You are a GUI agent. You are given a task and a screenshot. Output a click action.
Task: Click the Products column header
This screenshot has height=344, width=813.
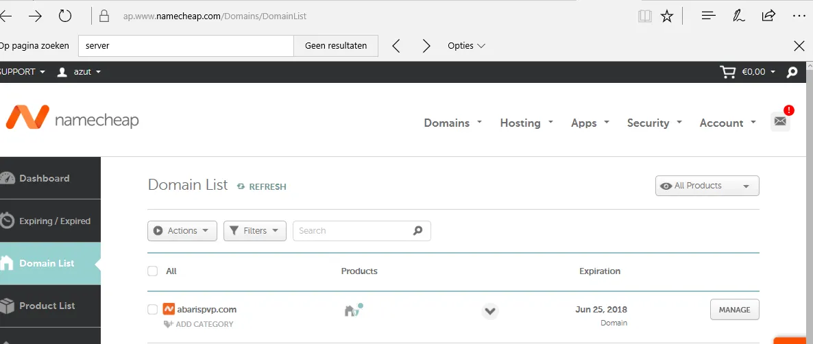tap(359, 271)
